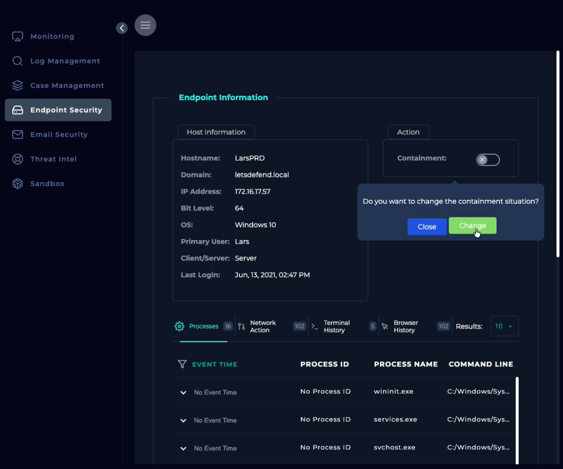Screen dimensions: 563x469
Task: Collapse the sidebar with arrow button
Action: 121,28
